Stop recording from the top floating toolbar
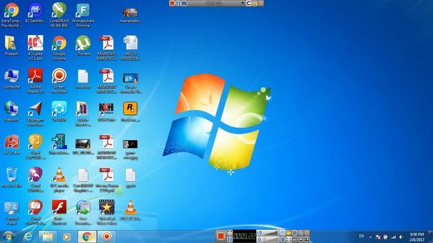 (x=172, y=3)
